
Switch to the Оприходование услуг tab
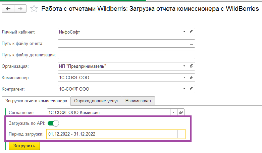click(96, 101)
